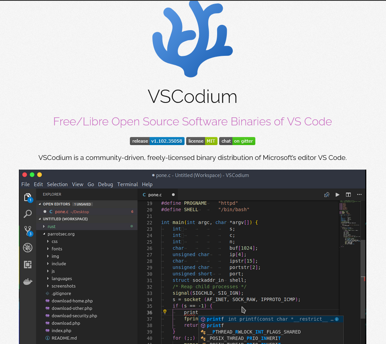Click the error count 6 beside pone.c
386x344 pixels.
(x=132, y=212)
